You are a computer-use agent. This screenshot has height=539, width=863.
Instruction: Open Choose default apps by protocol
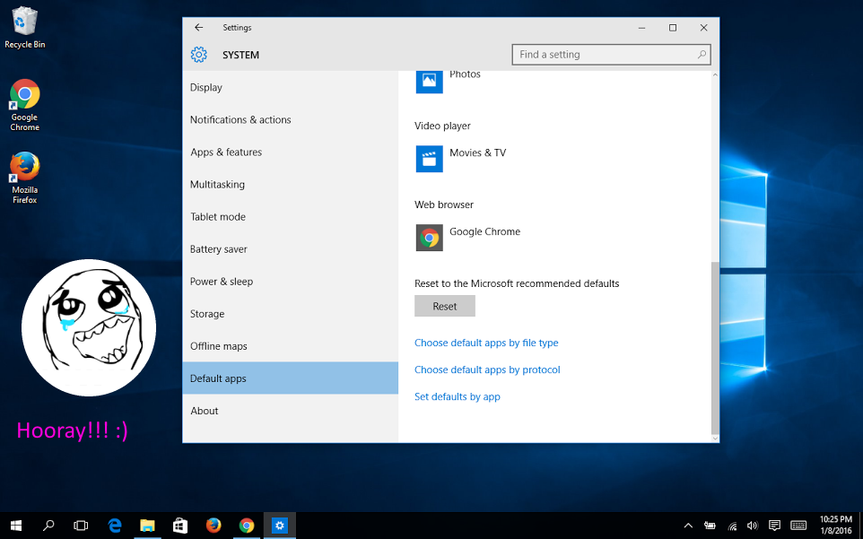[x=487, y=369]
